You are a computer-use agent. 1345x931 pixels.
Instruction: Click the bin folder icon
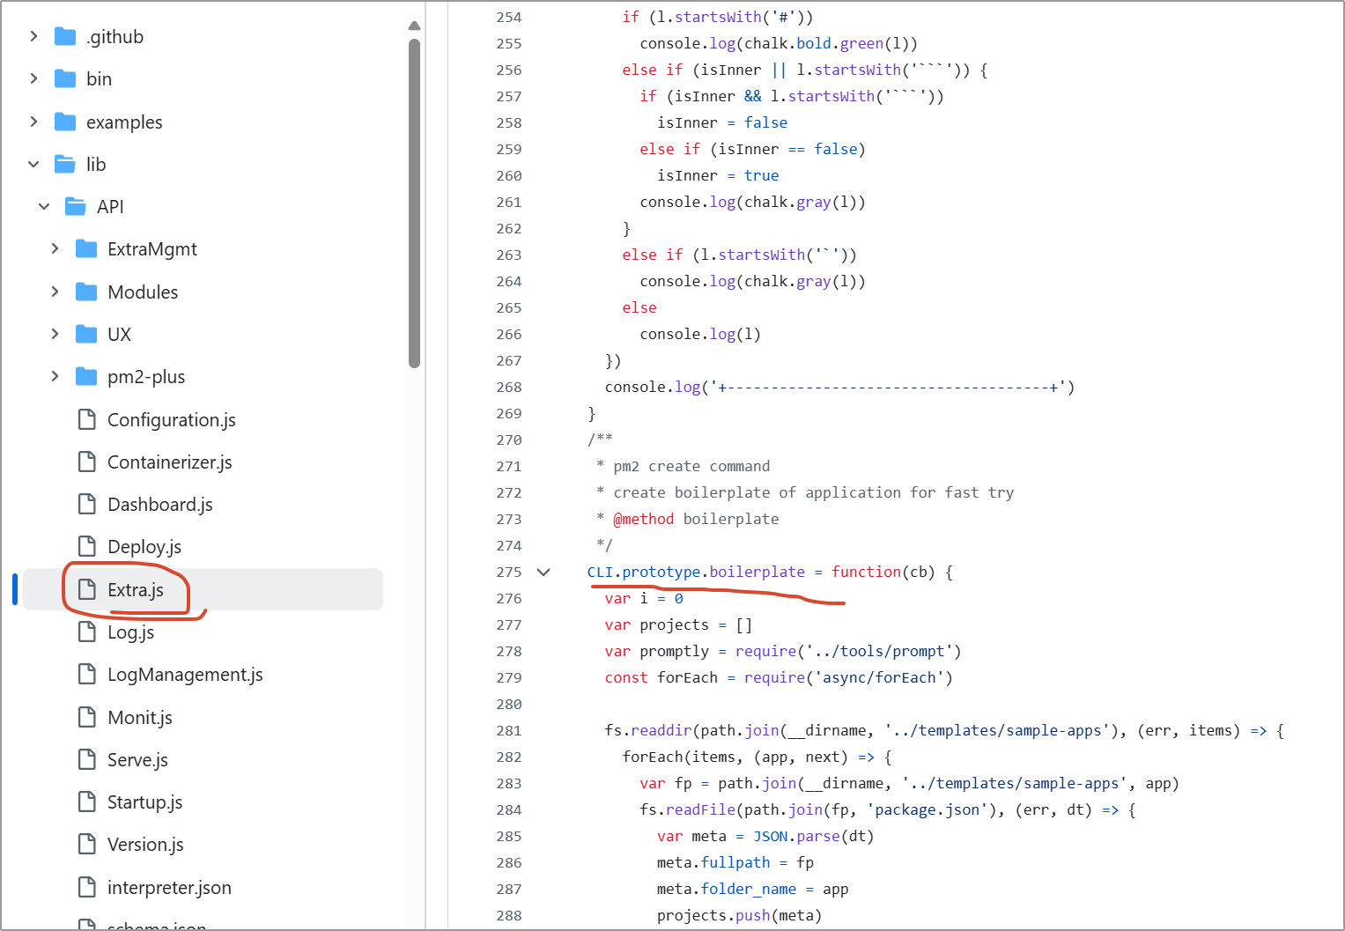click(65, 78)
